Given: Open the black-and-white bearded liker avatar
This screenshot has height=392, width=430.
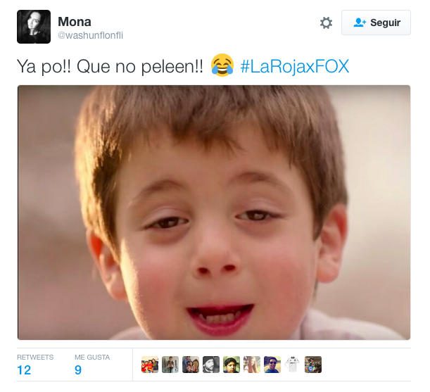Looking at the screenshot, I should 211,365.
